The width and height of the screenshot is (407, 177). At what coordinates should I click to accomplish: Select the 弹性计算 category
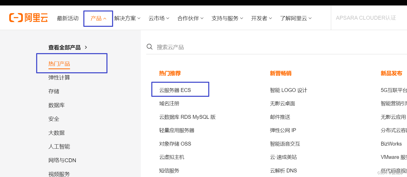(59, 77)
